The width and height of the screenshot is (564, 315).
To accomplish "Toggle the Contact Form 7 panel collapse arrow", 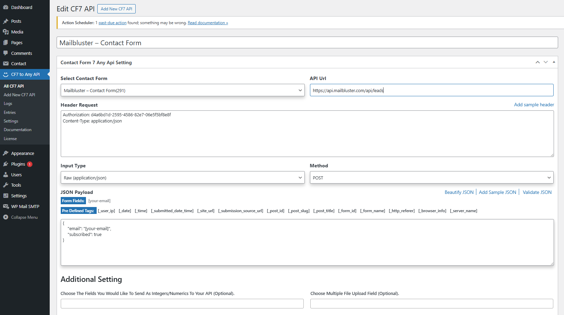I will (x=554, y=62).
